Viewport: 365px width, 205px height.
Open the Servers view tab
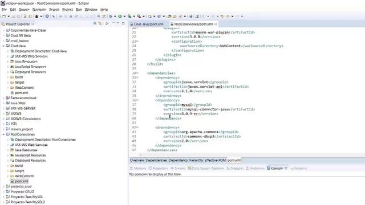pos(178,169)
